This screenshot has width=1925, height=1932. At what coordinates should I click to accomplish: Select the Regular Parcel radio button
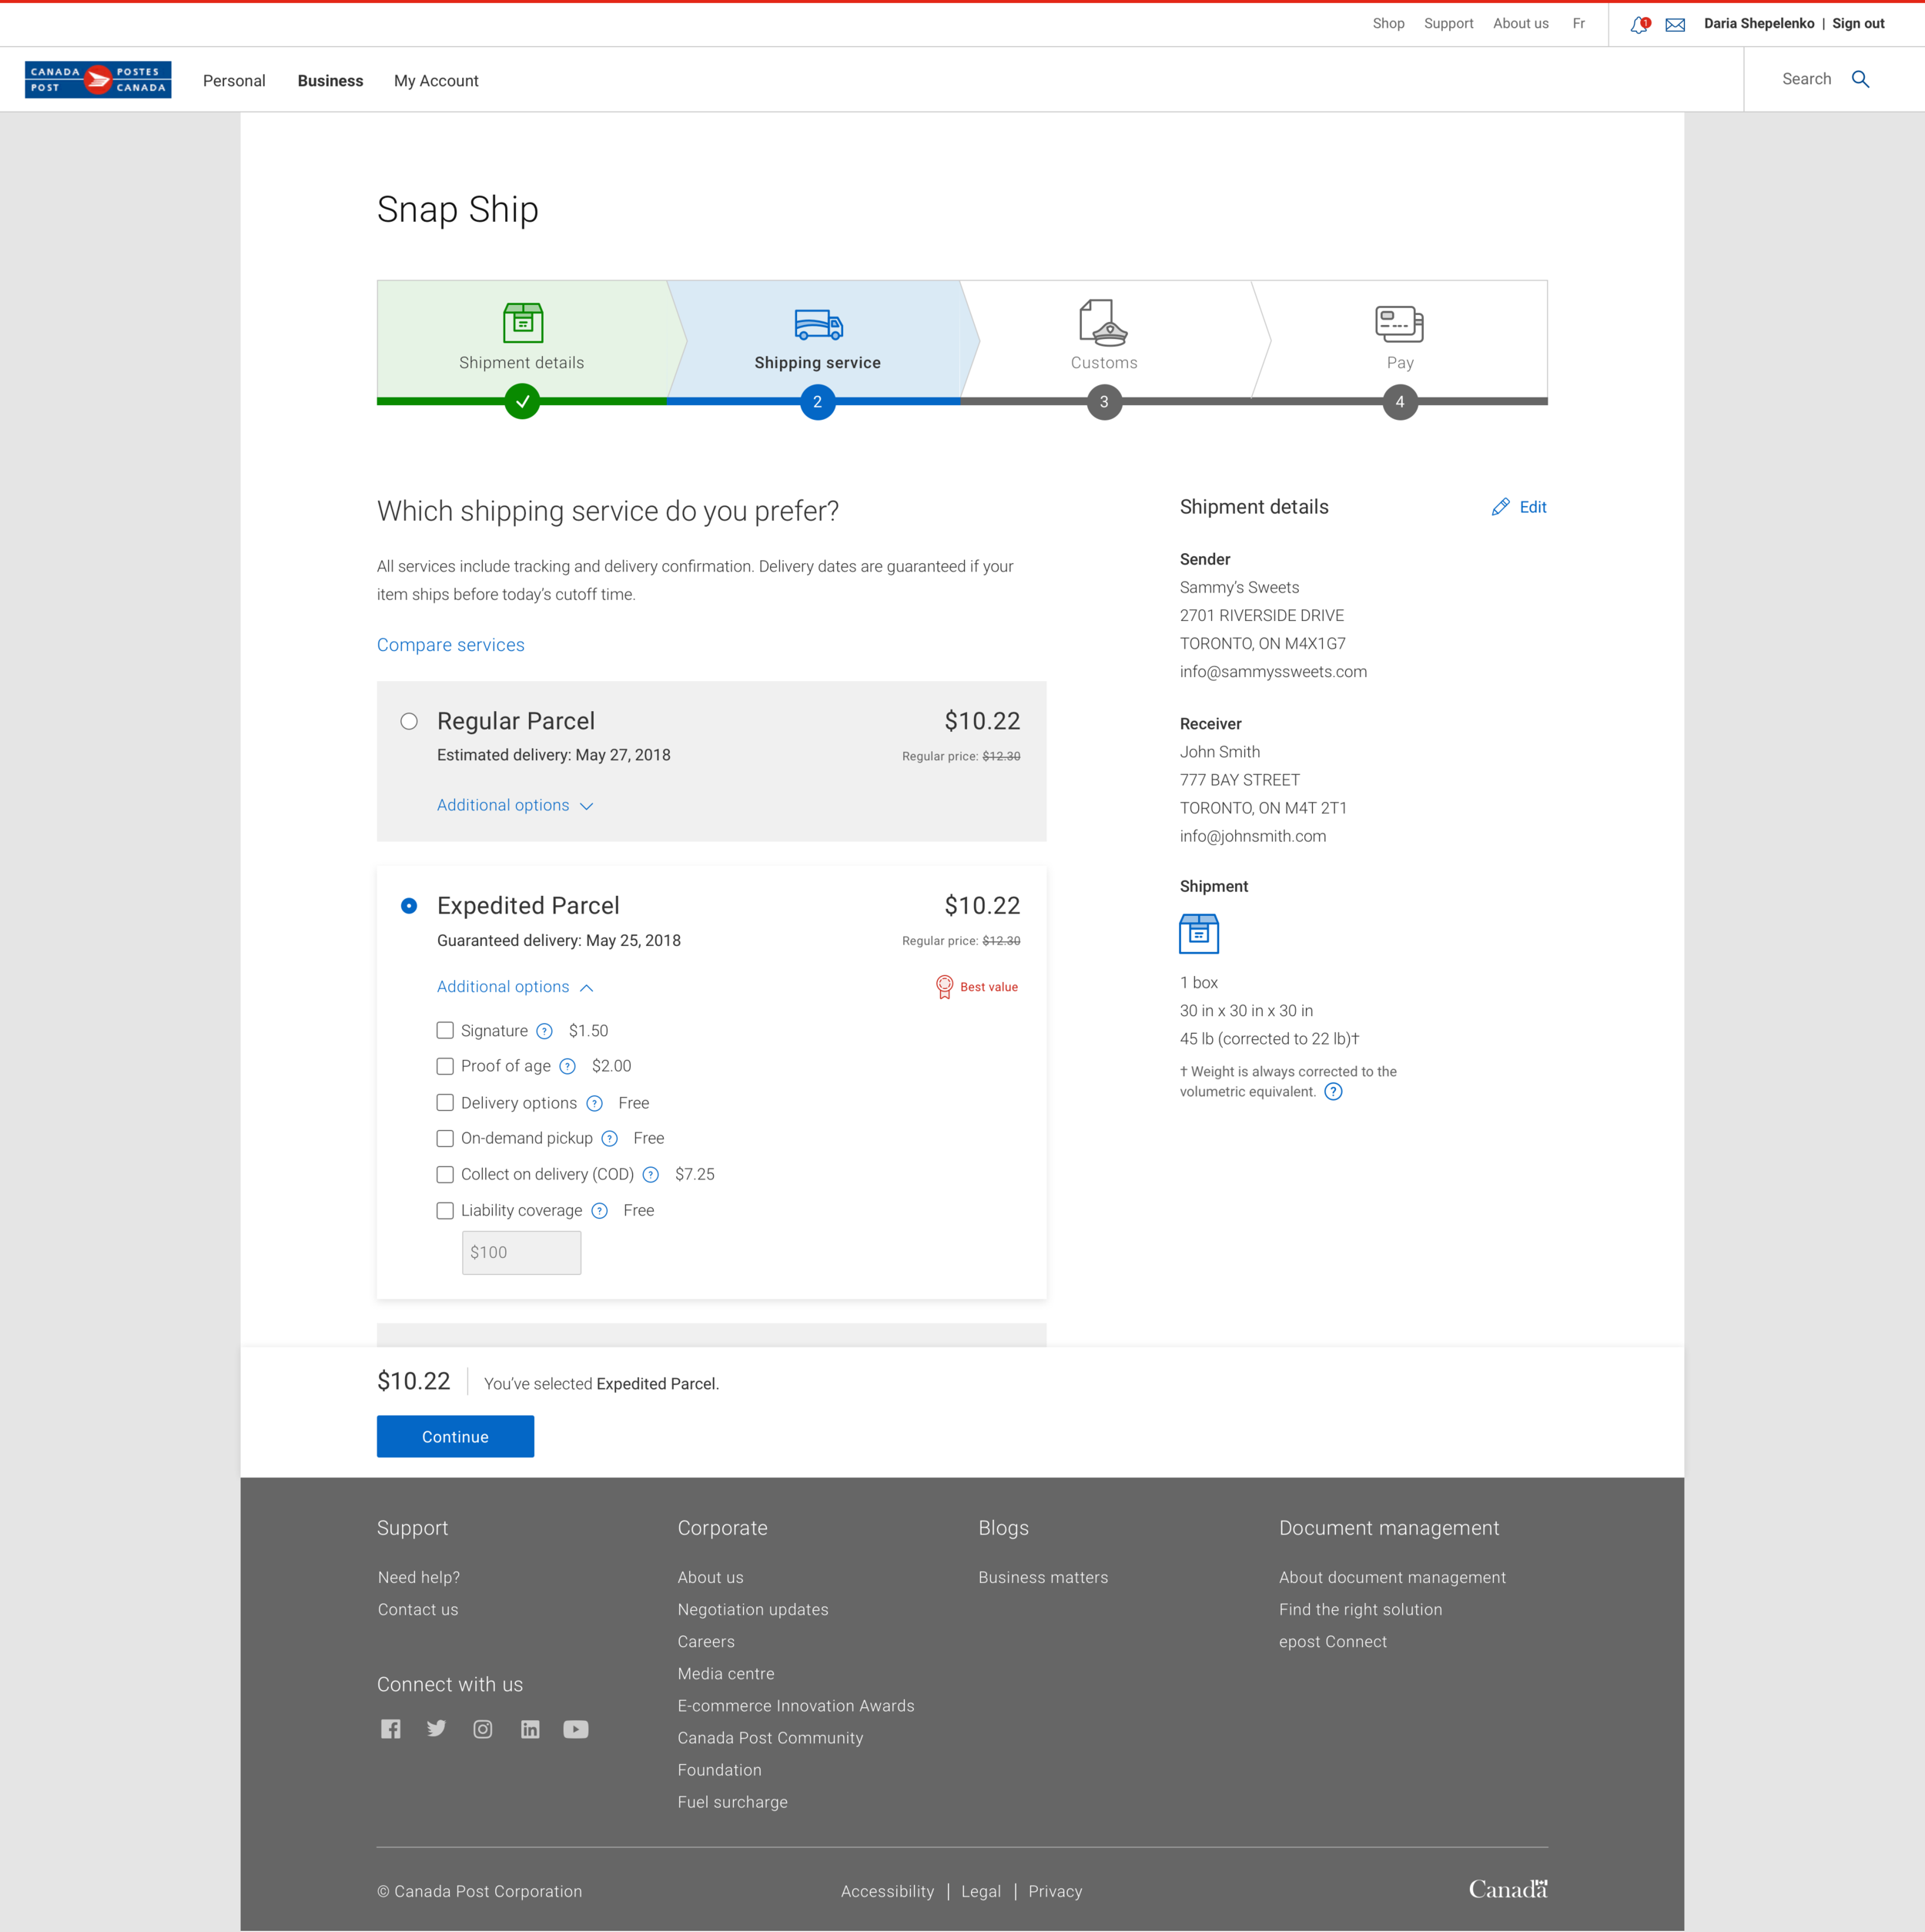pyautogui.click(x=409, y=721)
